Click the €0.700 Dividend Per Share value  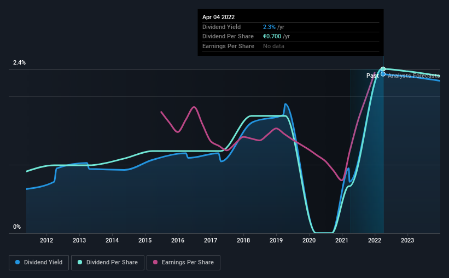(272, 37)
